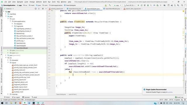Open the Build tool window
This screenshot has width=187, height=105.
click(x=34, y=97)
